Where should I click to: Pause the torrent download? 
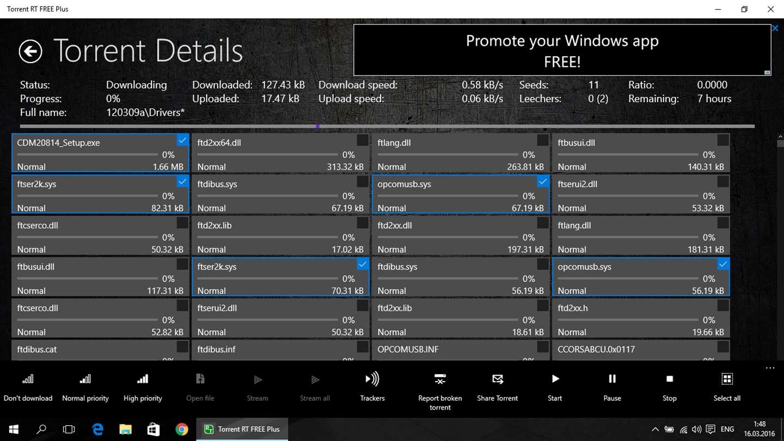pyautogui.click(x=612, y=388)
